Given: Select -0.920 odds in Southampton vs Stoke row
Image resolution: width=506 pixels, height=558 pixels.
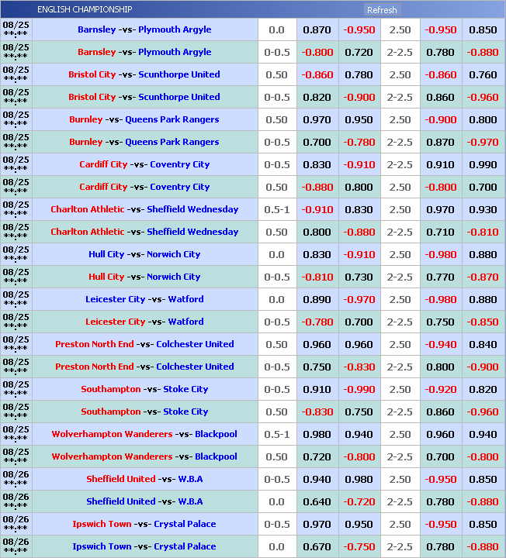Looking at the screenshot, I should pos(441,390).
